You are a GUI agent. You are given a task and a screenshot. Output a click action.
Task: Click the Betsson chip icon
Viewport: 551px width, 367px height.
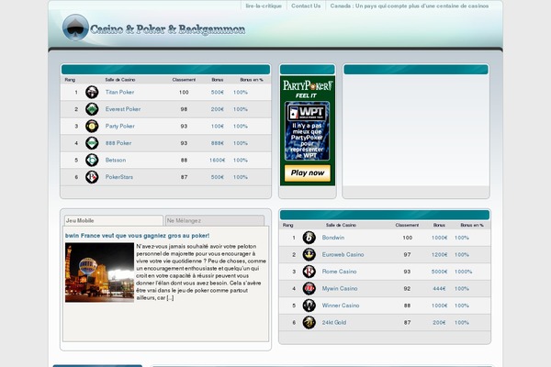tap(92, 161)
